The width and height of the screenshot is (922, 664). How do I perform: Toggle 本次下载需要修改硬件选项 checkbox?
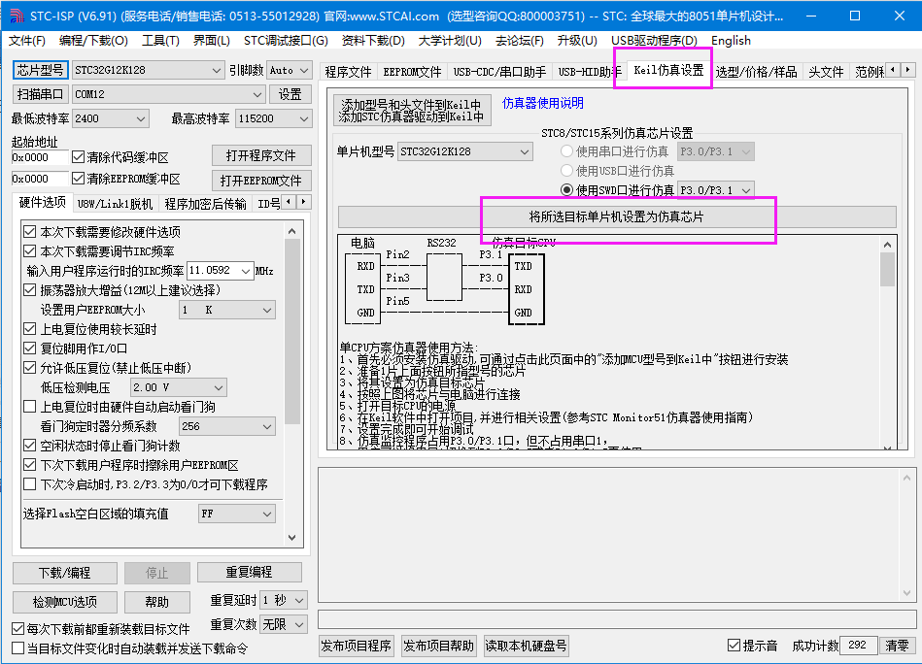[x=30, y=231]
